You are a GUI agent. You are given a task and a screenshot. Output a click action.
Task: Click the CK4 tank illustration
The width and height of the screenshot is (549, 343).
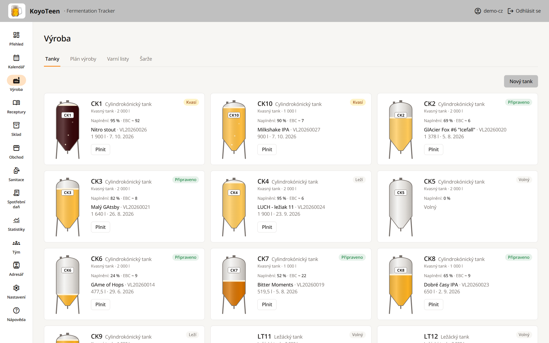click(x=234, y=207)
